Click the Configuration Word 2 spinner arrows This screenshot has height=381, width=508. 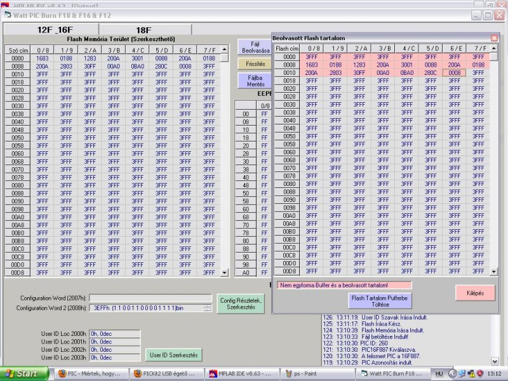(x=208, y=308)
